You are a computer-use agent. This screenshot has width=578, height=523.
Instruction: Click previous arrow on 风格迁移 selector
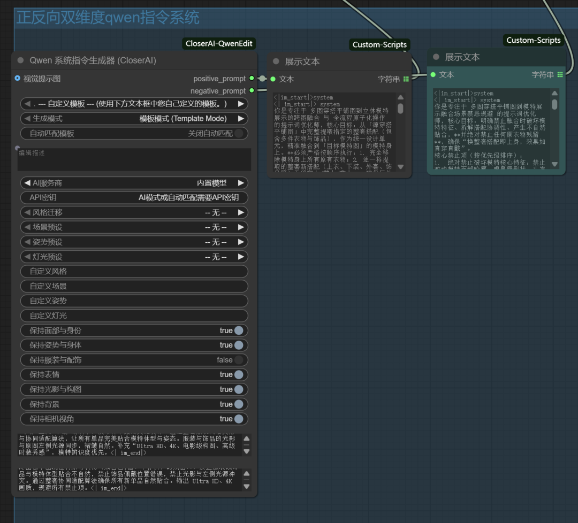pos(27,212)
